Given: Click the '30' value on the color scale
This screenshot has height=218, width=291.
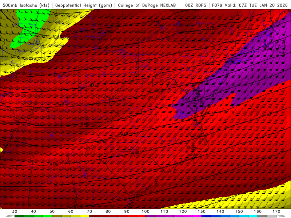Looking at the screenshot, I should coord(15,211).
